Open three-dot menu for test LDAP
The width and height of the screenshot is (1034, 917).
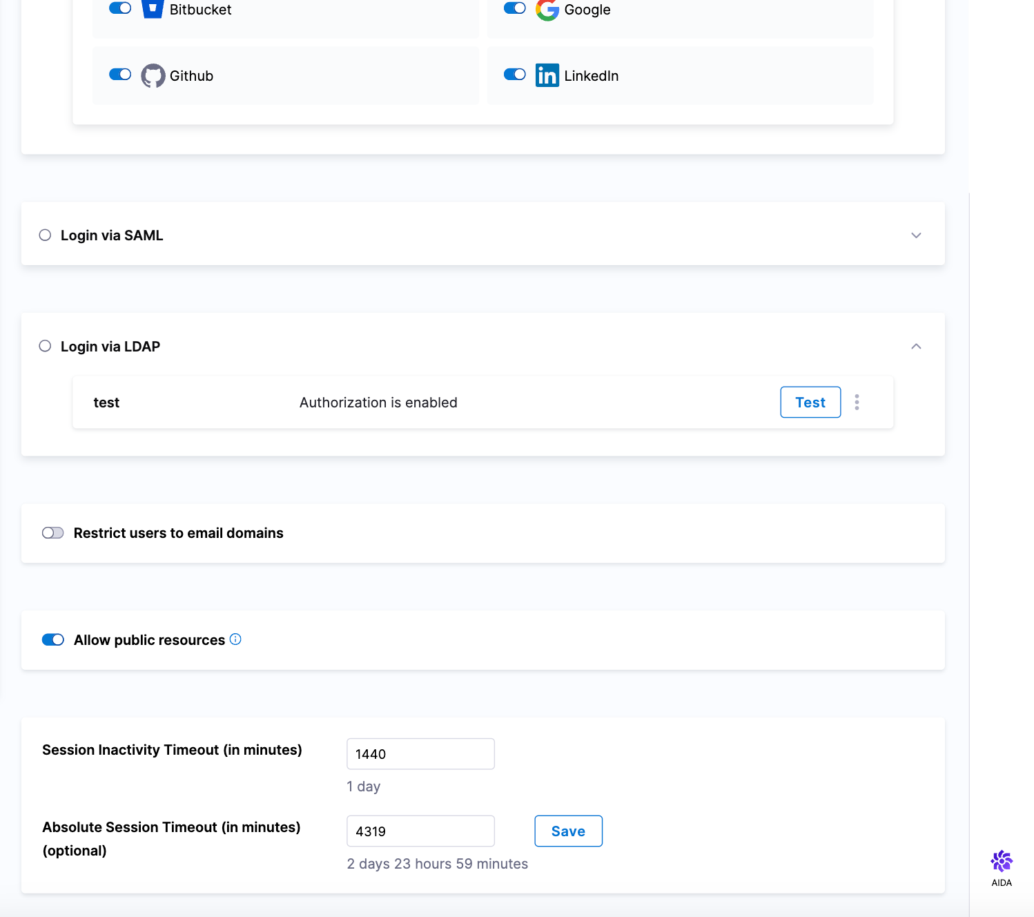(x=857, y=403)
